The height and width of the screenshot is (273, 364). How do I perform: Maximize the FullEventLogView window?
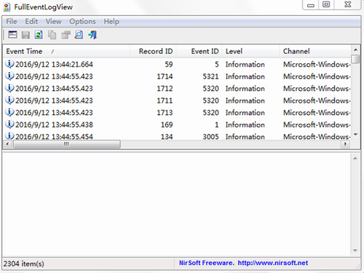point(326,4)
